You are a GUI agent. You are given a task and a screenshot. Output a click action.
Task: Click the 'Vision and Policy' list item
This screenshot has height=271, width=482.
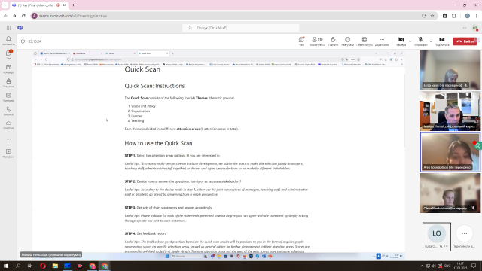[143, 106]
